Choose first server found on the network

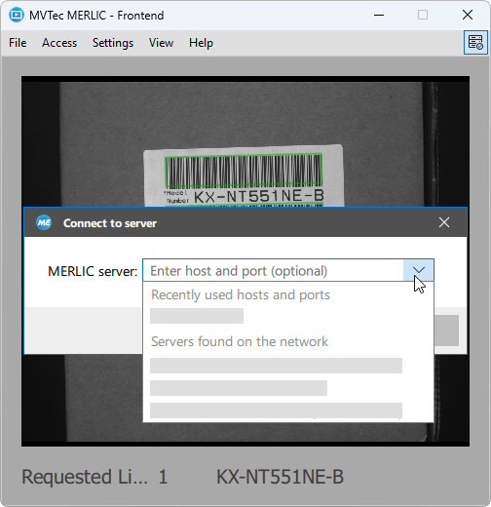(x=276, y=366)
